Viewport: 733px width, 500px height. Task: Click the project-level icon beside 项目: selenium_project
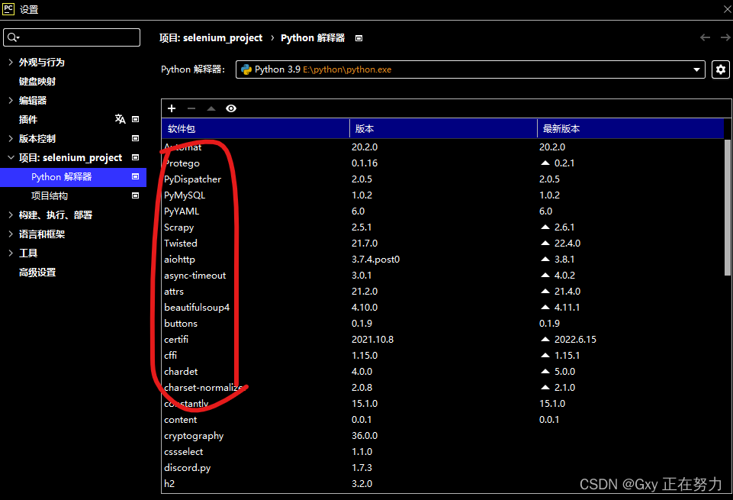136,157
